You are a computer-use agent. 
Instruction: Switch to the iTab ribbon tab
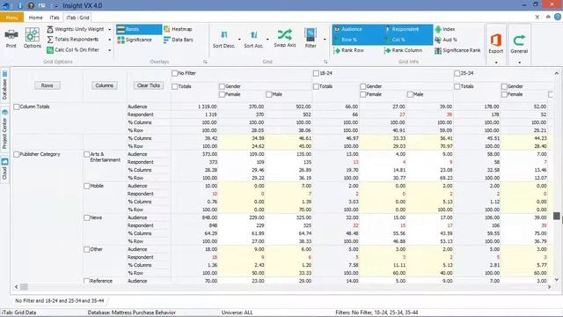(x=55, y=18)
